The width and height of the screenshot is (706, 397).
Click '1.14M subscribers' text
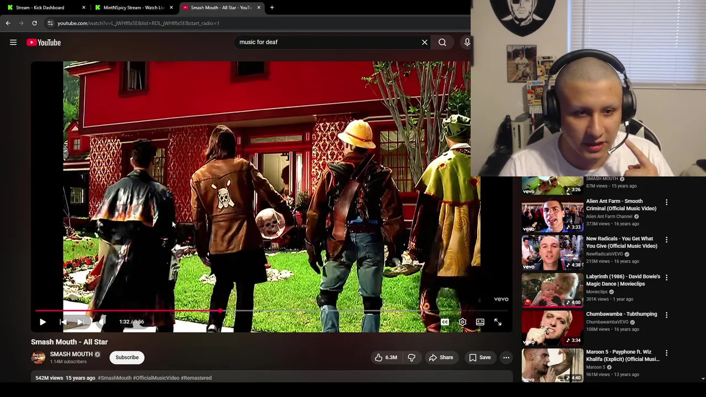pos(68,362)
